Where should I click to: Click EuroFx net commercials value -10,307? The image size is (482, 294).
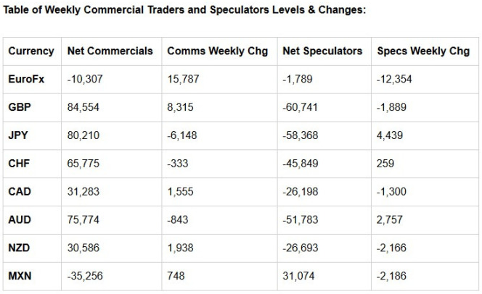(x=85, y=79)
